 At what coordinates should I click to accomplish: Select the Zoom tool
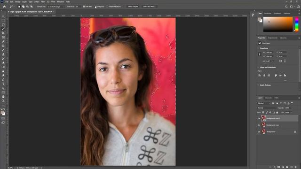[3, 101]
